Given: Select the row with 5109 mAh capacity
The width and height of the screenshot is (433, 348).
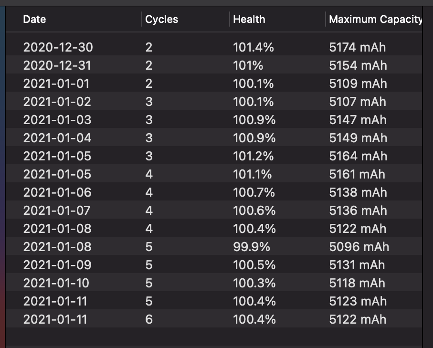Looking at the screenshot, I should click(x=358, y=84).
